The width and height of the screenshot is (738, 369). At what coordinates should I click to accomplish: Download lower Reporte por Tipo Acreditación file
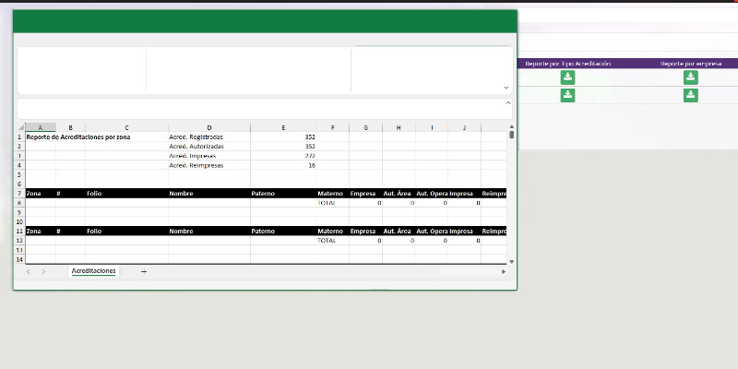pos(567,95)
